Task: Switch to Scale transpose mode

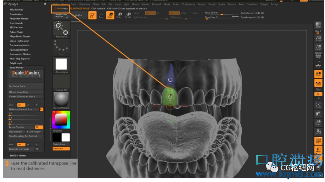Action: [x=119, y=15]
